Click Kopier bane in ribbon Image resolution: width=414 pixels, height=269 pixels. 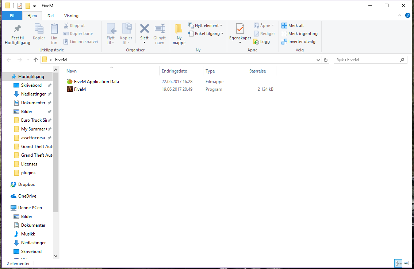tap(78, 34)
